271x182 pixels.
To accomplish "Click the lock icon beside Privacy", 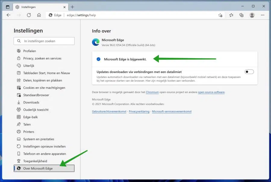I will pyautogui.click(x=19, y=58).
